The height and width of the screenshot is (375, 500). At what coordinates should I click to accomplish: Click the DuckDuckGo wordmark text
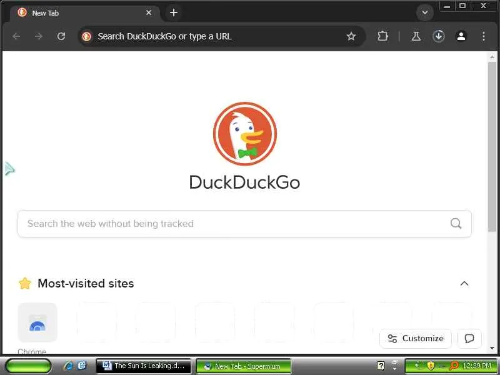coord(244,182)
